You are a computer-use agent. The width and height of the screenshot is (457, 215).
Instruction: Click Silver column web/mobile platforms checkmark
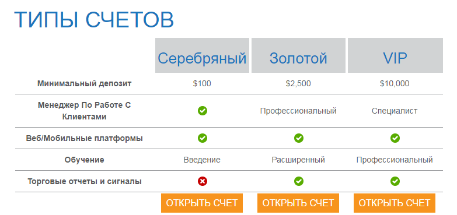click(203, 138)
